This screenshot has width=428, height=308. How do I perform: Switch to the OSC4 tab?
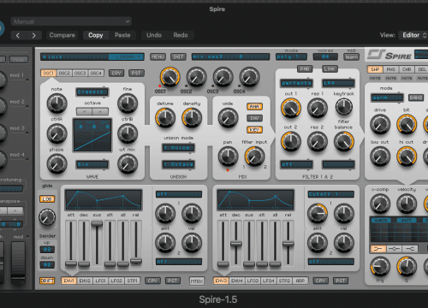pyautogui.click(x=96, y=74)
